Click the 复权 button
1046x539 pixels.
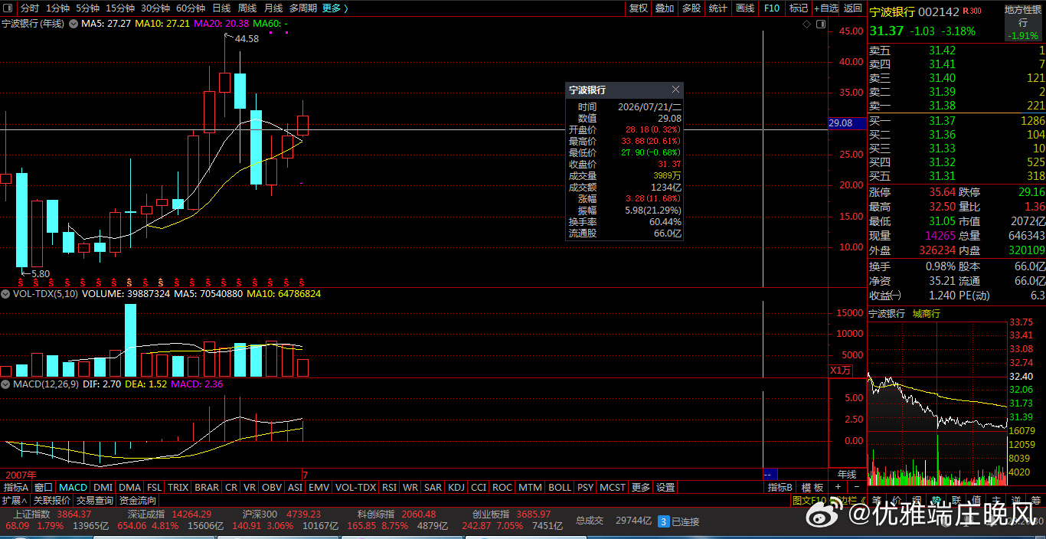(x=639, y=8)
